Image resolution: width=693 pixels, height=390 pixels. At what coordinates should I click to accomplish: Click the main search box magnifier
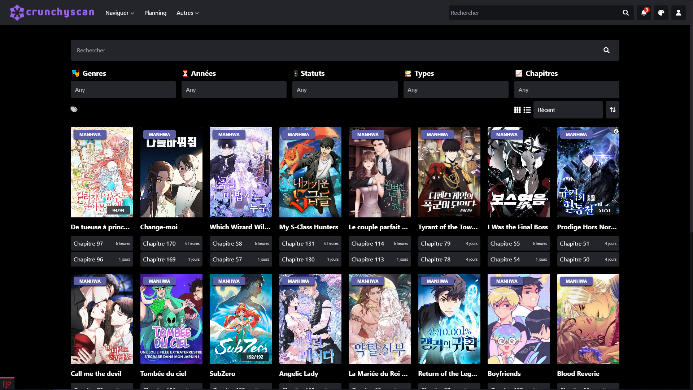(x=606, y=50)
